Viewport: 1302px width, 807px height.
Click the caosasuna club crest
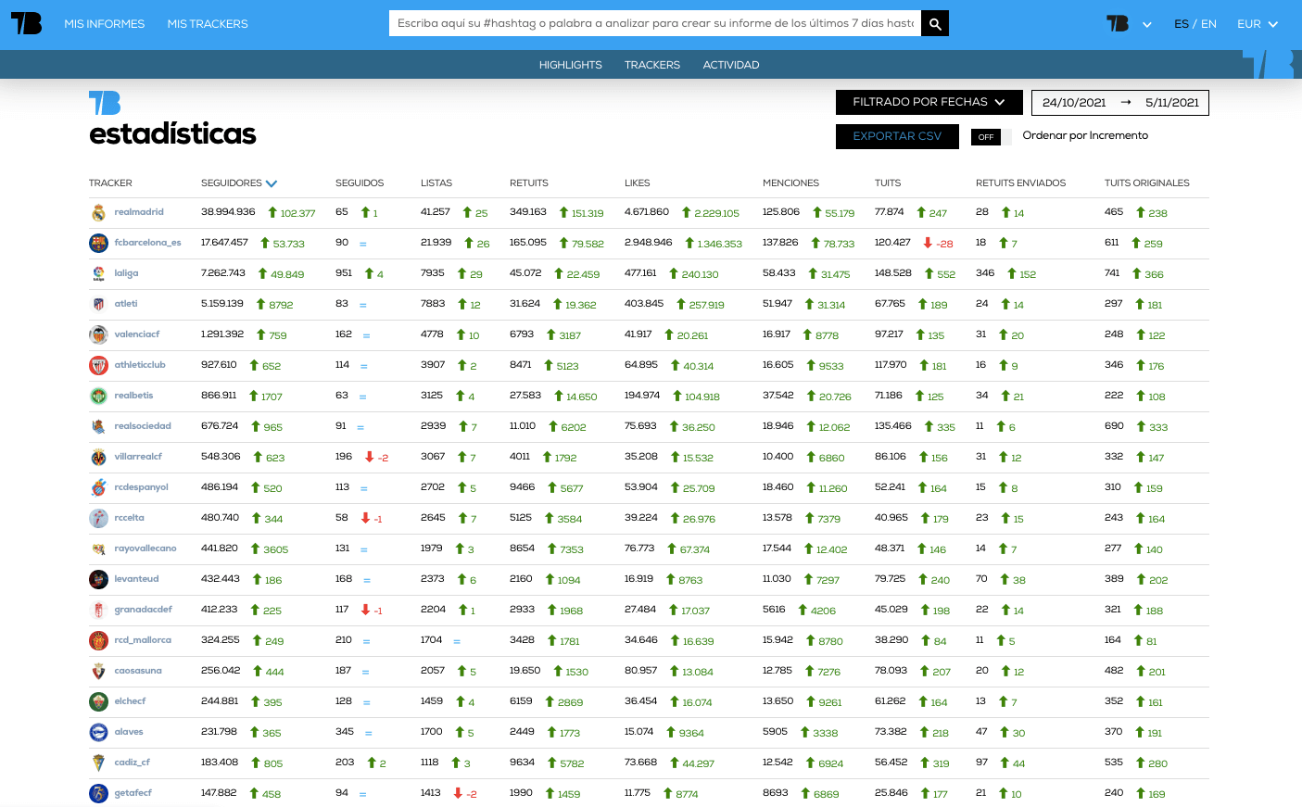tap(98, 671)
